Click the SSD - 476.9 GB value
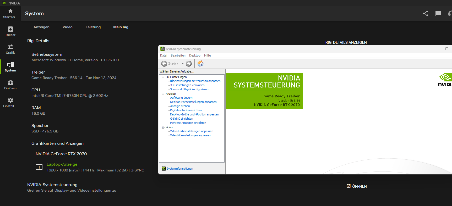This screenshot has height=206, width=452. [x=45, y=131]
